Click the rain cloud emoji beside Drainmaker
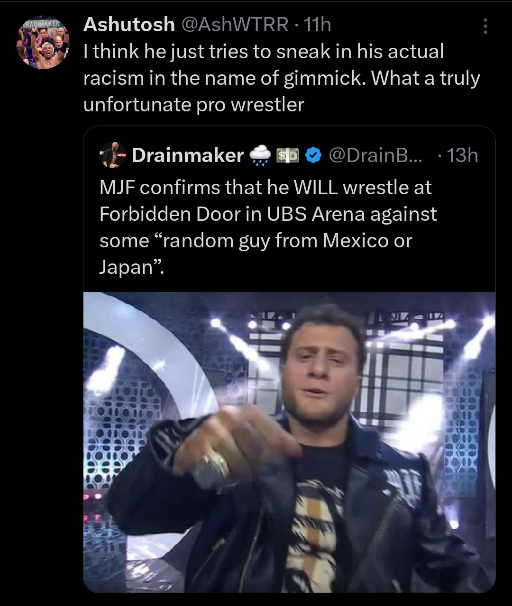The width and height of the screenshot is (512, 606). 259,155
